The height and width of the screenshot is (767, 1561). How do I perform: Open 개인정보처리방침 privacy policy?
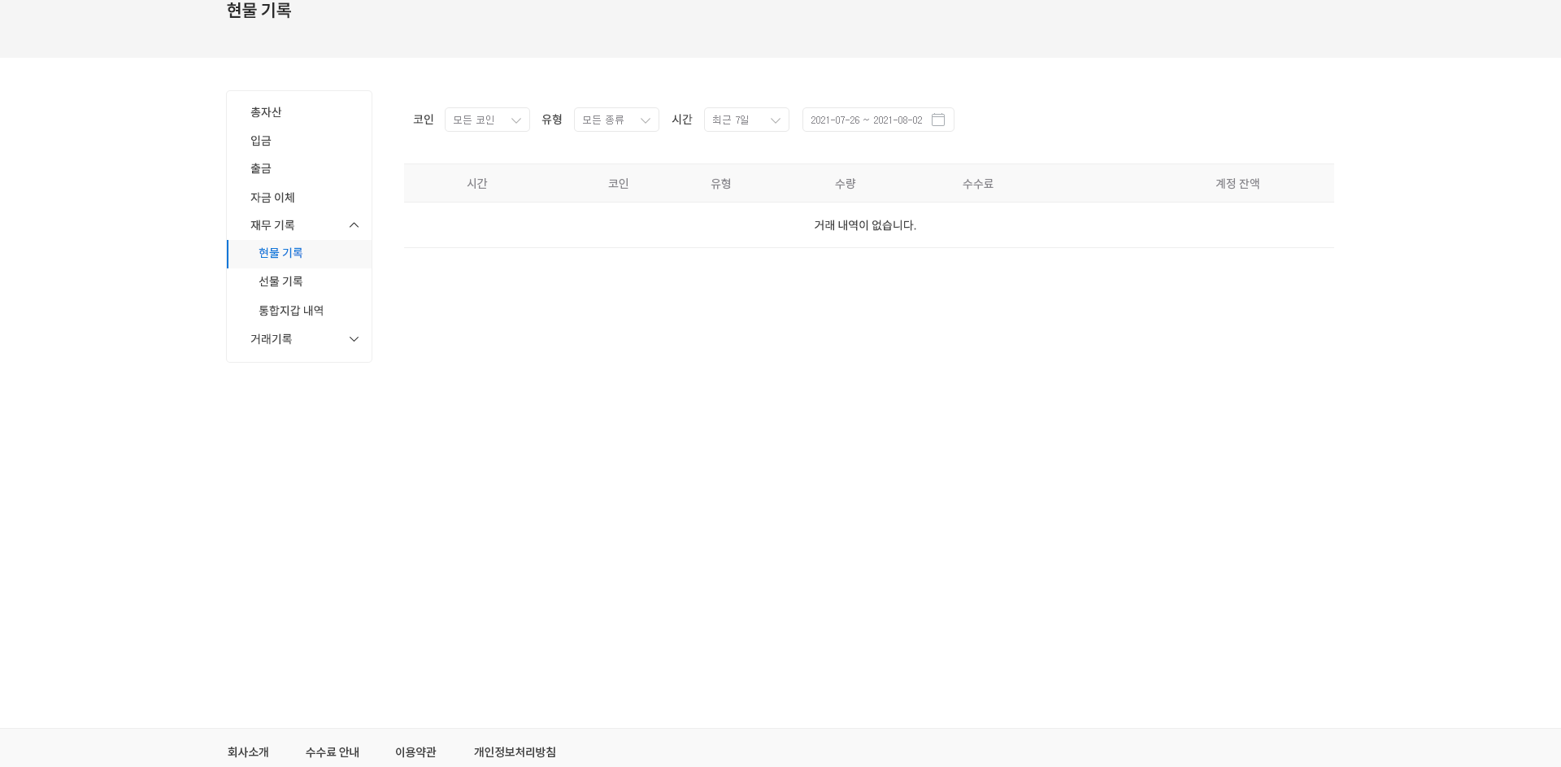click(x=515, y=752)
